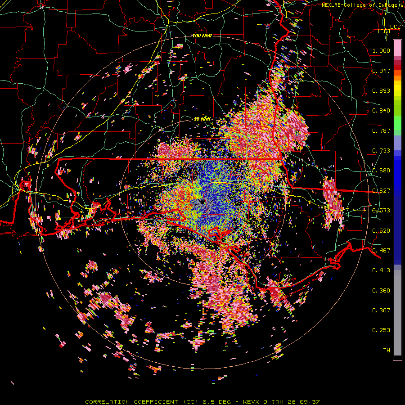Click the radar site black dot at center
Screen dimensions: 405x405
(203, 202)
